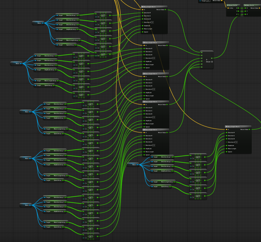Select Direction Array 1 node wired to index 0 GET

point(67,15)
